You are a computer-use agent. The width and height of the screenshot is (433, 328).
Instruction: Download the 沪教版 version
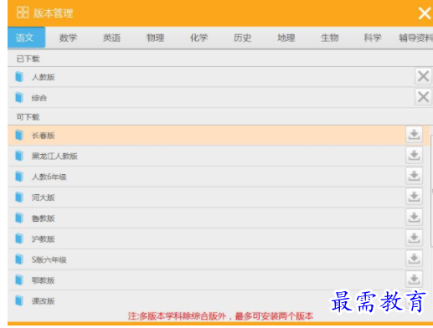click(414, 238)
